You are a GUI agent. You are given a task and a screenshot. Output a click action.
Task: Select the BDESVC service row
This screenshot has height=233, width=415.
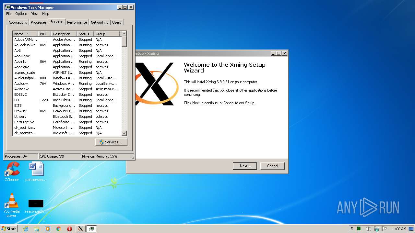click(x=67, y=94)
